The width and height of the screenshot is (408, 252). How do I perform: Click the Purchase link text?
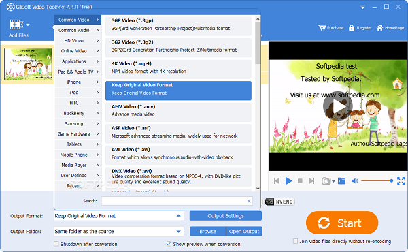tap(335, 28)
